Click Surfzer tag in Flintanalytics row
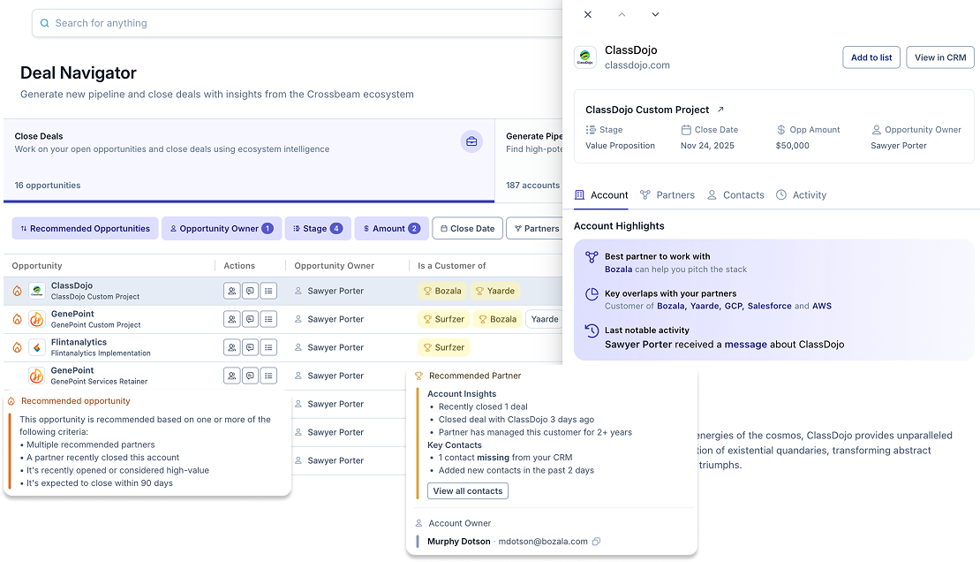 pos(444,347)
